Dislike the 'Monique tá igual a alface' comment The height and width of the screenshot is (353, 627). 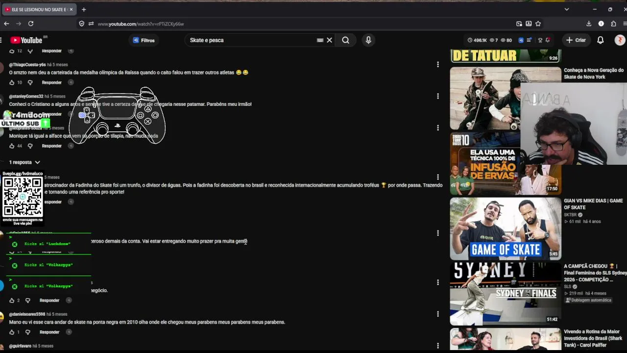click(x=30, y=146)
